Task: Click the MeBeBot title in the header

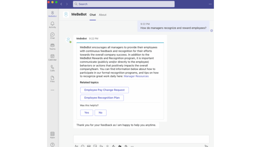Action: click(79, 14)
